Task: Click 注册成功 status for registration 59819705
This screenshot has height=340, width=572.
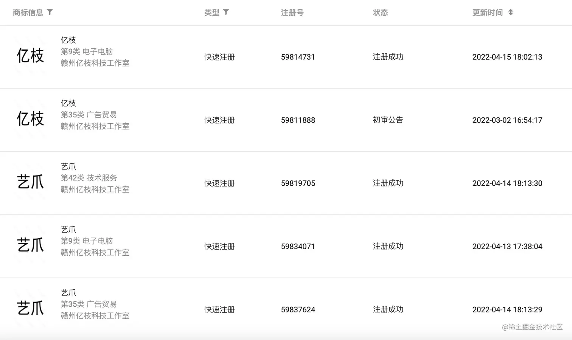Action: pyautogui.click(x=388, y=183)
